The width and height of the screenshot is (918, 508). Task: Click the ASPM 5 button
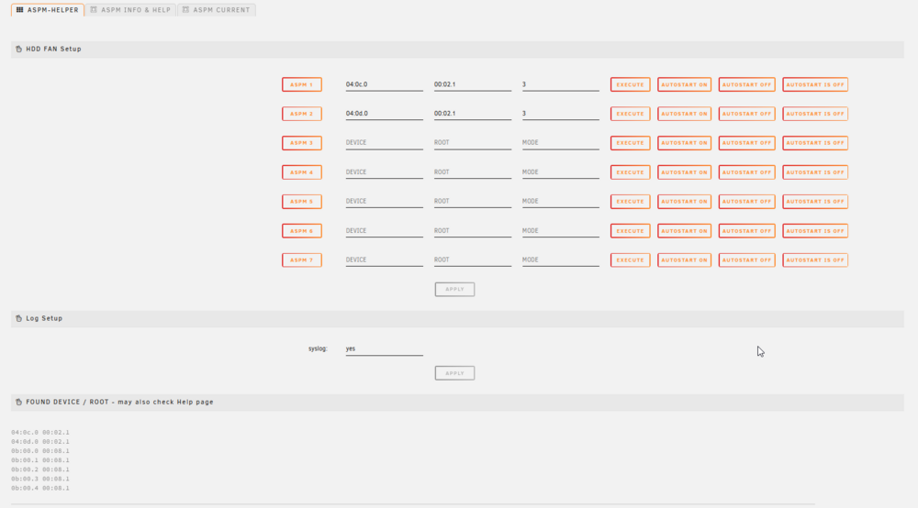pyautogui.click(x=301, y=202)
